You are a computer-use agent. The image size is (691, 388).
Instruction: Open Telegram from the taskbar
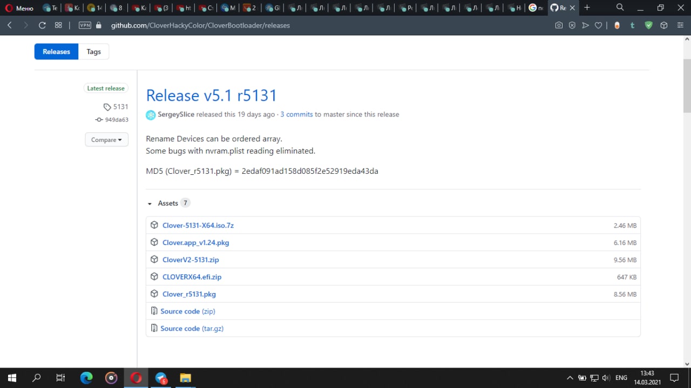161,378
